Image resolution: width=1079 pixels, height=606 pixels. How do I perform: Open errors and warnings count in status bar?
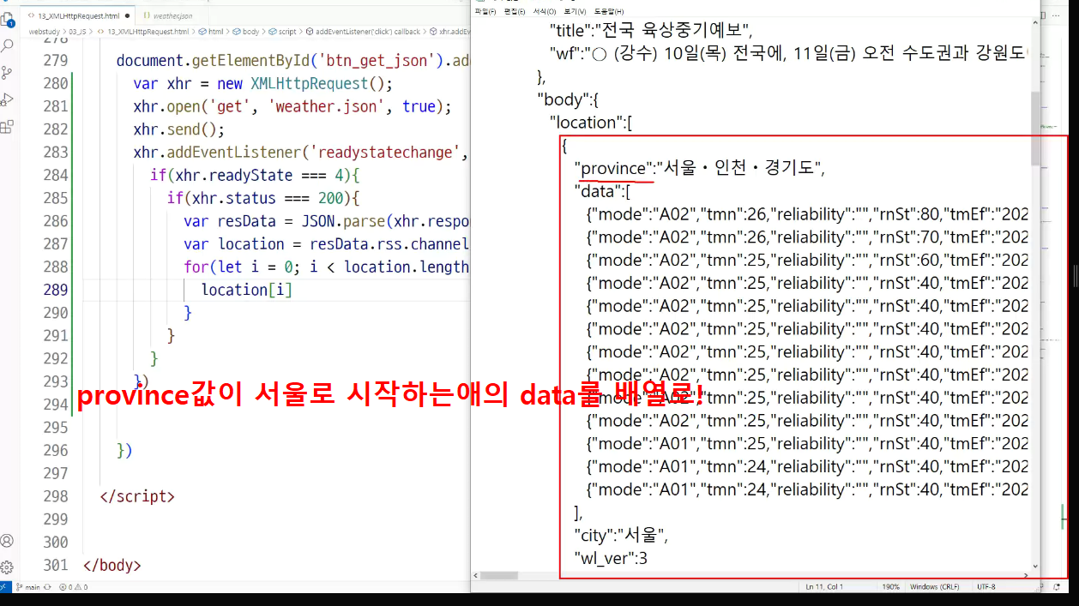[x=73, y=587]
